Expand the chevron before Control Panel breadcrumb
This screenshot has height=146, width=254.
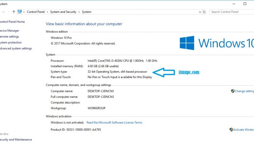click(24, 12)
